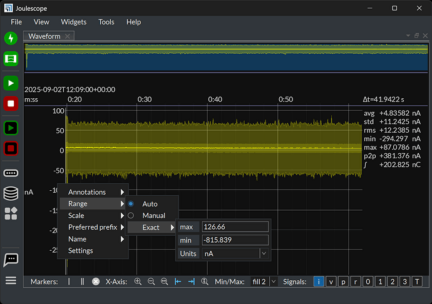The height and width of the screenshot is (304, 432).
Task: Toggle the voltage signal 'v' button
Action: pos(331,282)
